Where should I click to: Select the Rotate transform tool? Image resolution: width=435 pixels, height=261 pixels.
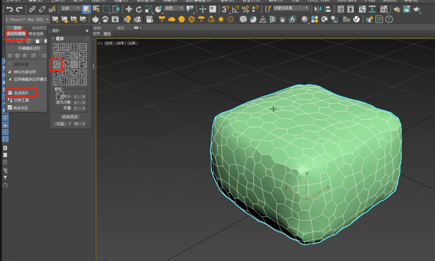point(139,9)
